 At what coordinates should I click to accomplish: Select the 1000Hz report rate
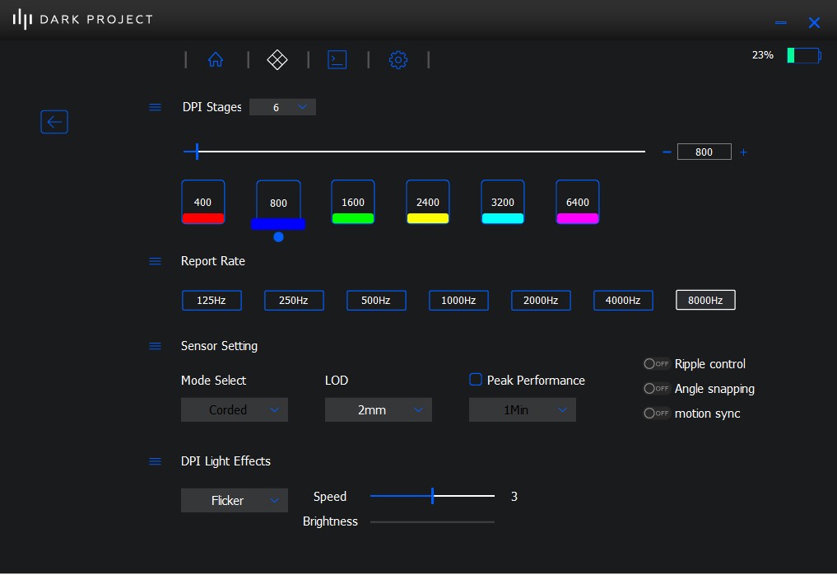458,301
